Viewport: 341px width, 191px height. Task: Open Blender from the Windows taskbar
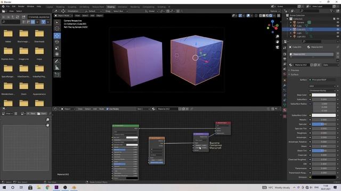[x=74, y=187]
